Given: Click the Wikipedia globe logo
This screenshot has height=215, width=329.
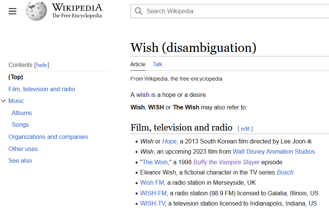Looking at the screenshot, I should click(x=36, y=11).
